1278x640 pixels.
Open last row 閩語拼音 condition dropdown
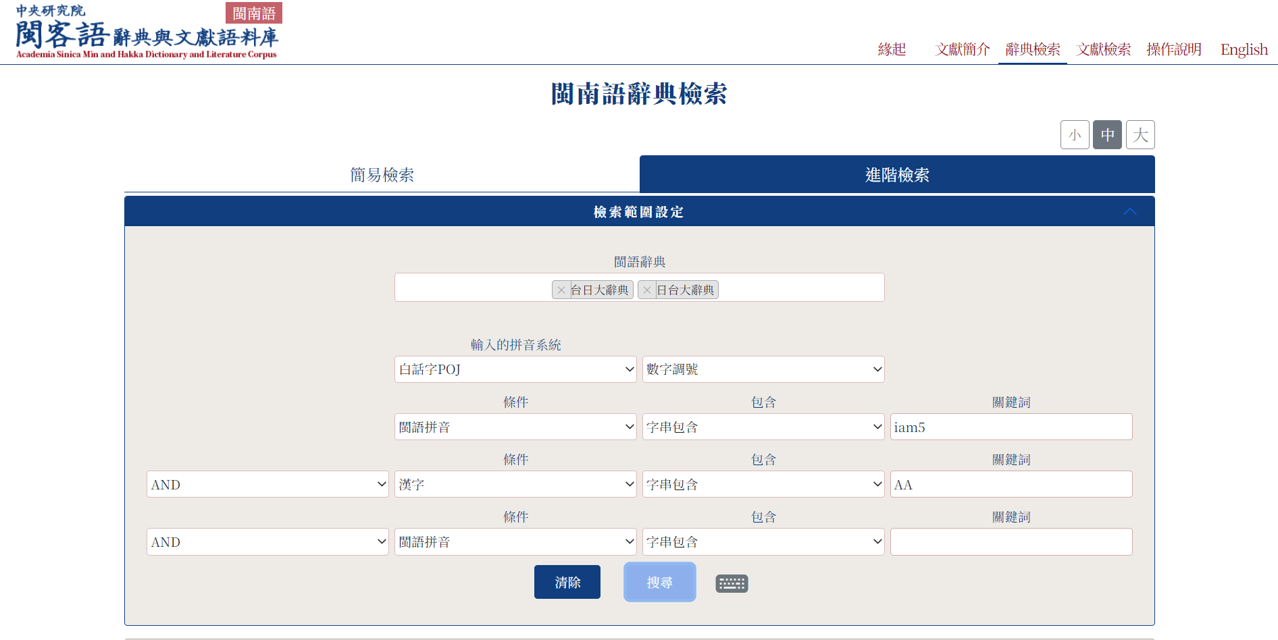pyautogui.click(x=515, y=541)
